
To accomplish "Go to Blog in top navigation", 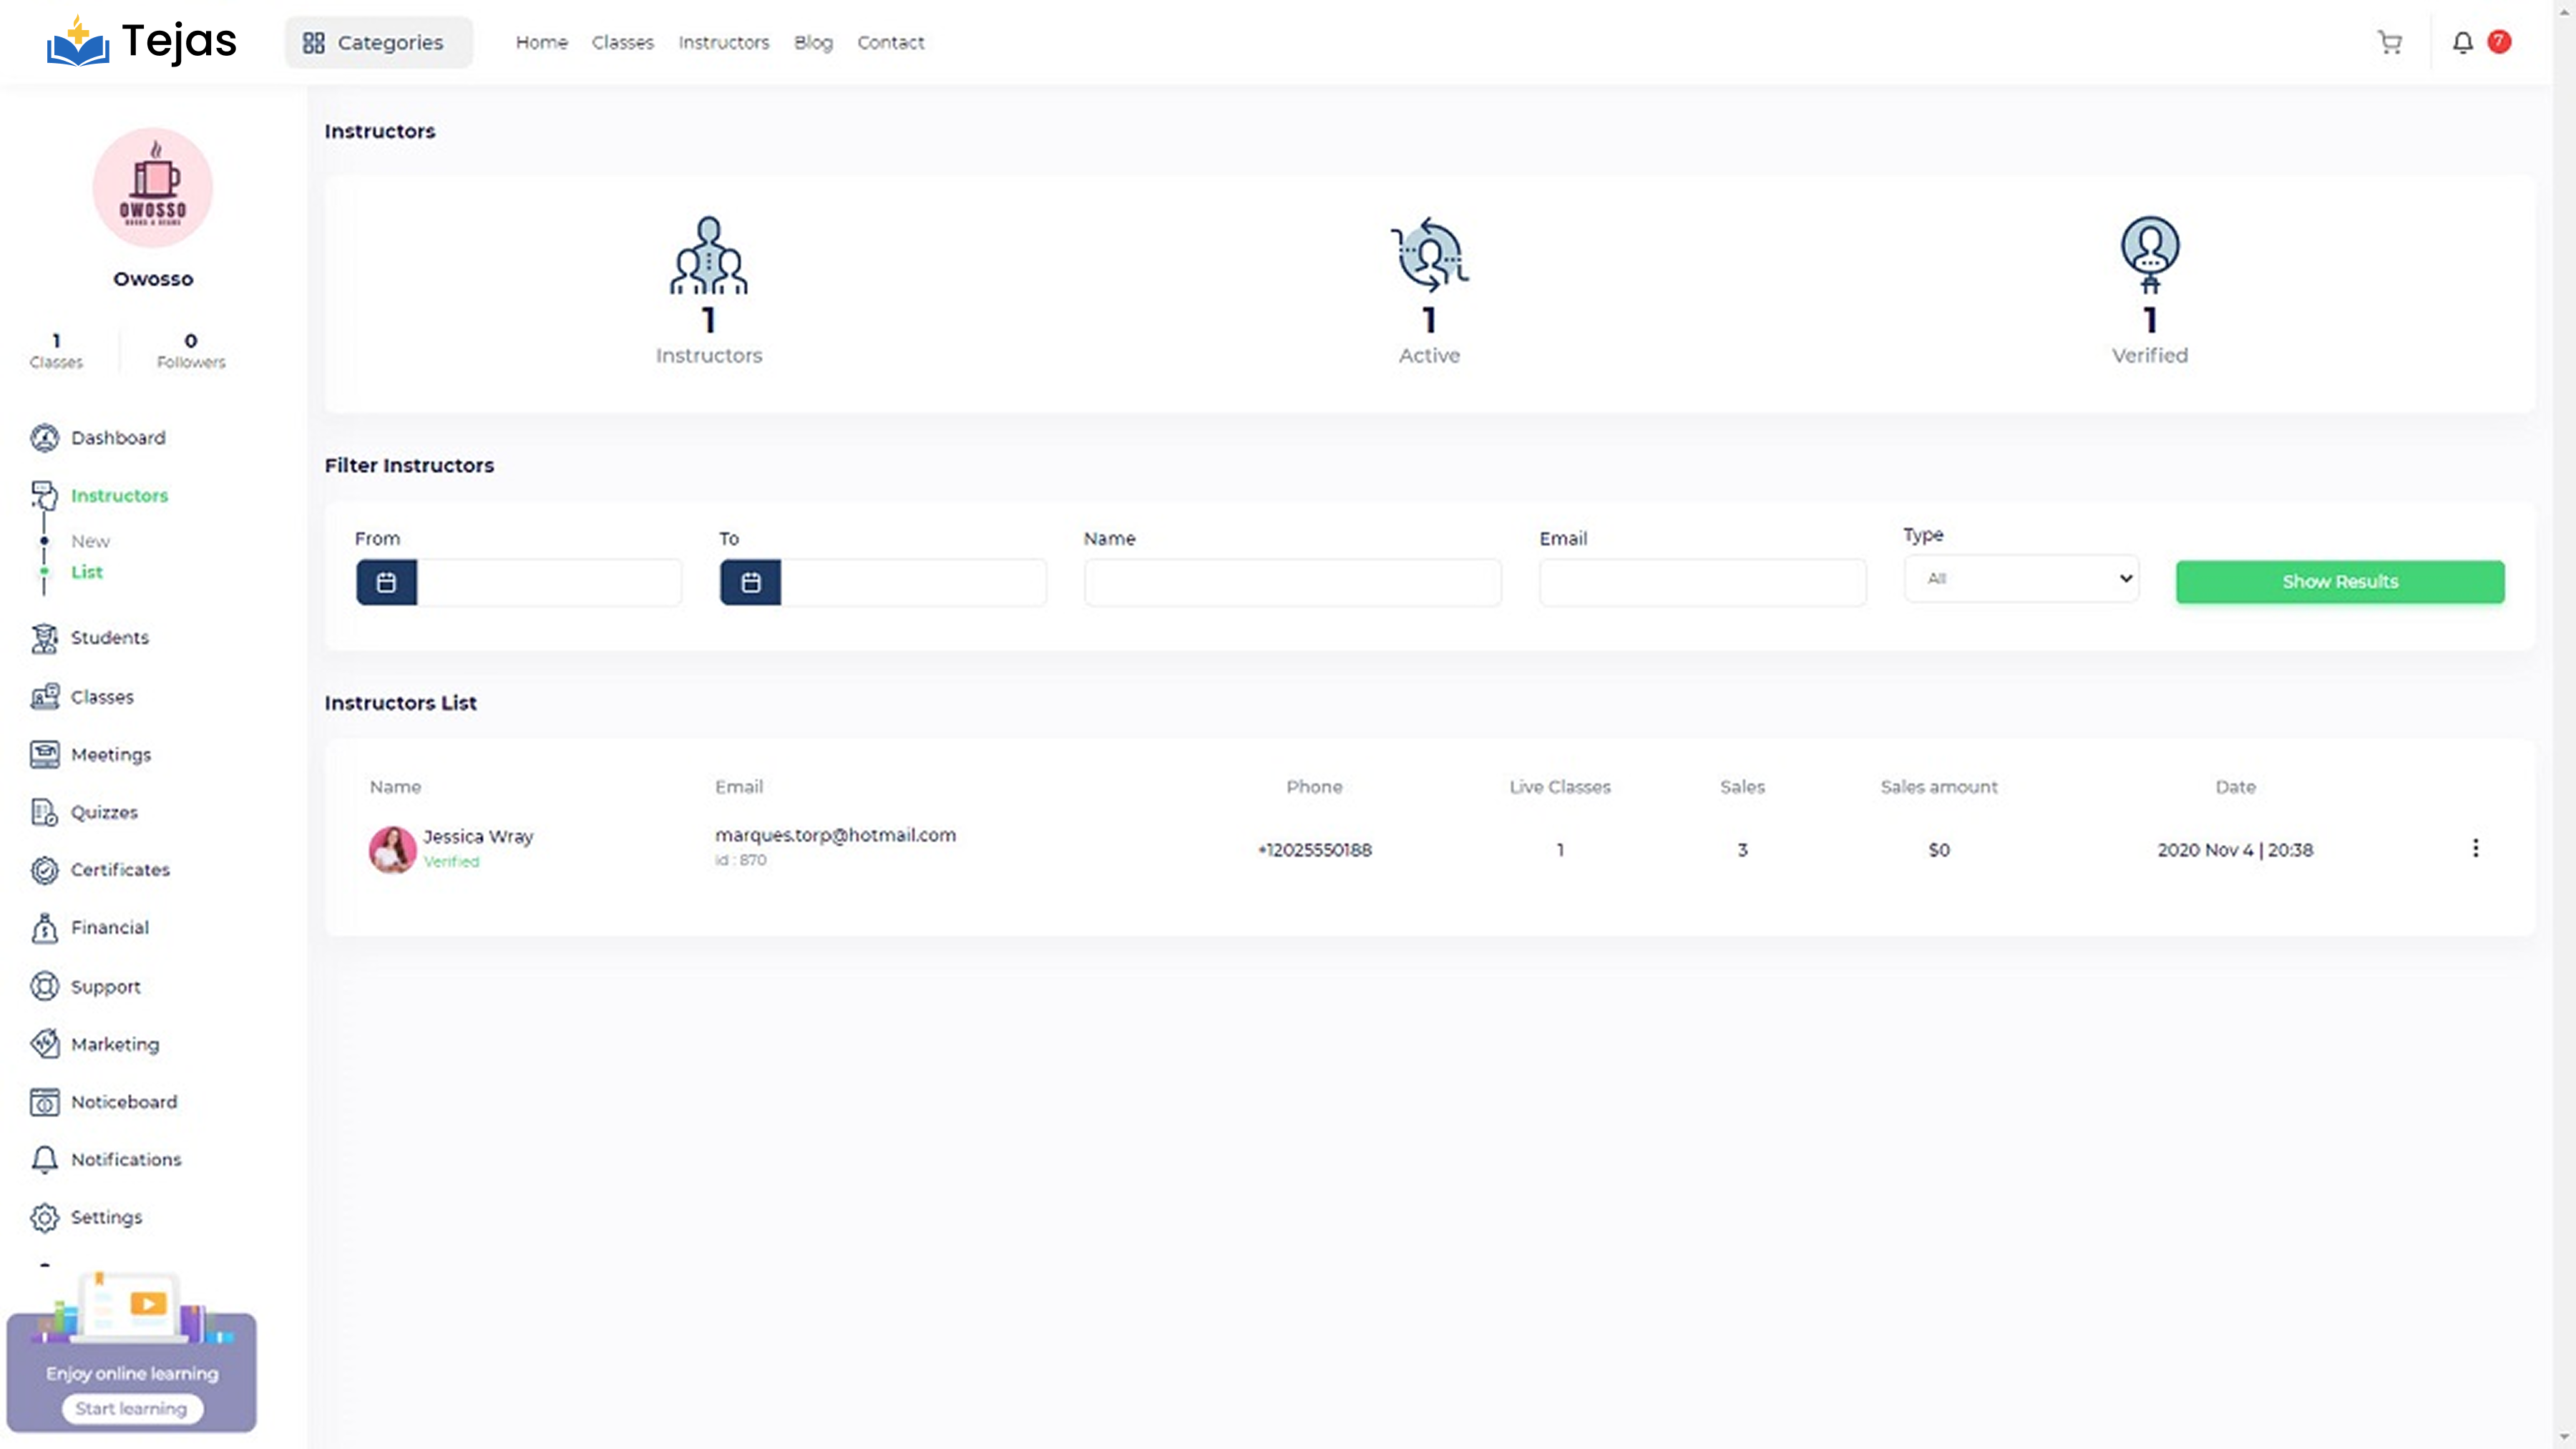I will pyautogui.click(x=813, y=42).
